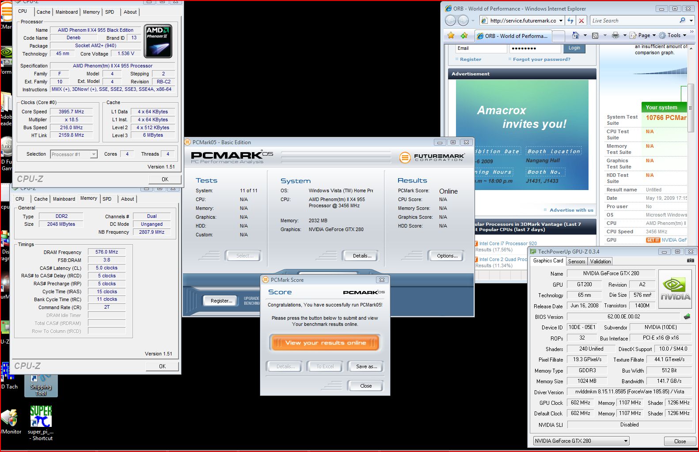
Task: Click Save as button in PCMark Score
Action: (x=366, y=366)
